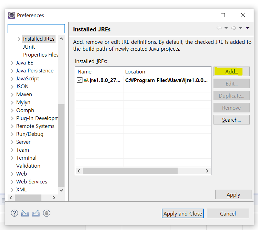This screenshot has height=230, width=258.
Task: Click the Preferences window app icon
Action: [11, 15]
